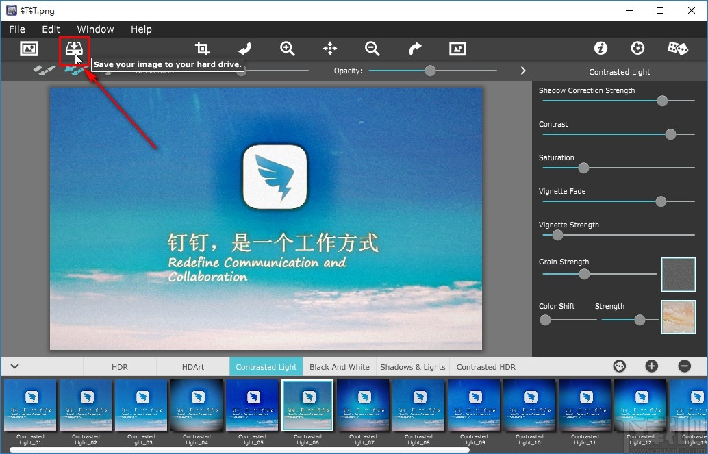
Task: Zoom in on the image
Action: pos(287,49)
